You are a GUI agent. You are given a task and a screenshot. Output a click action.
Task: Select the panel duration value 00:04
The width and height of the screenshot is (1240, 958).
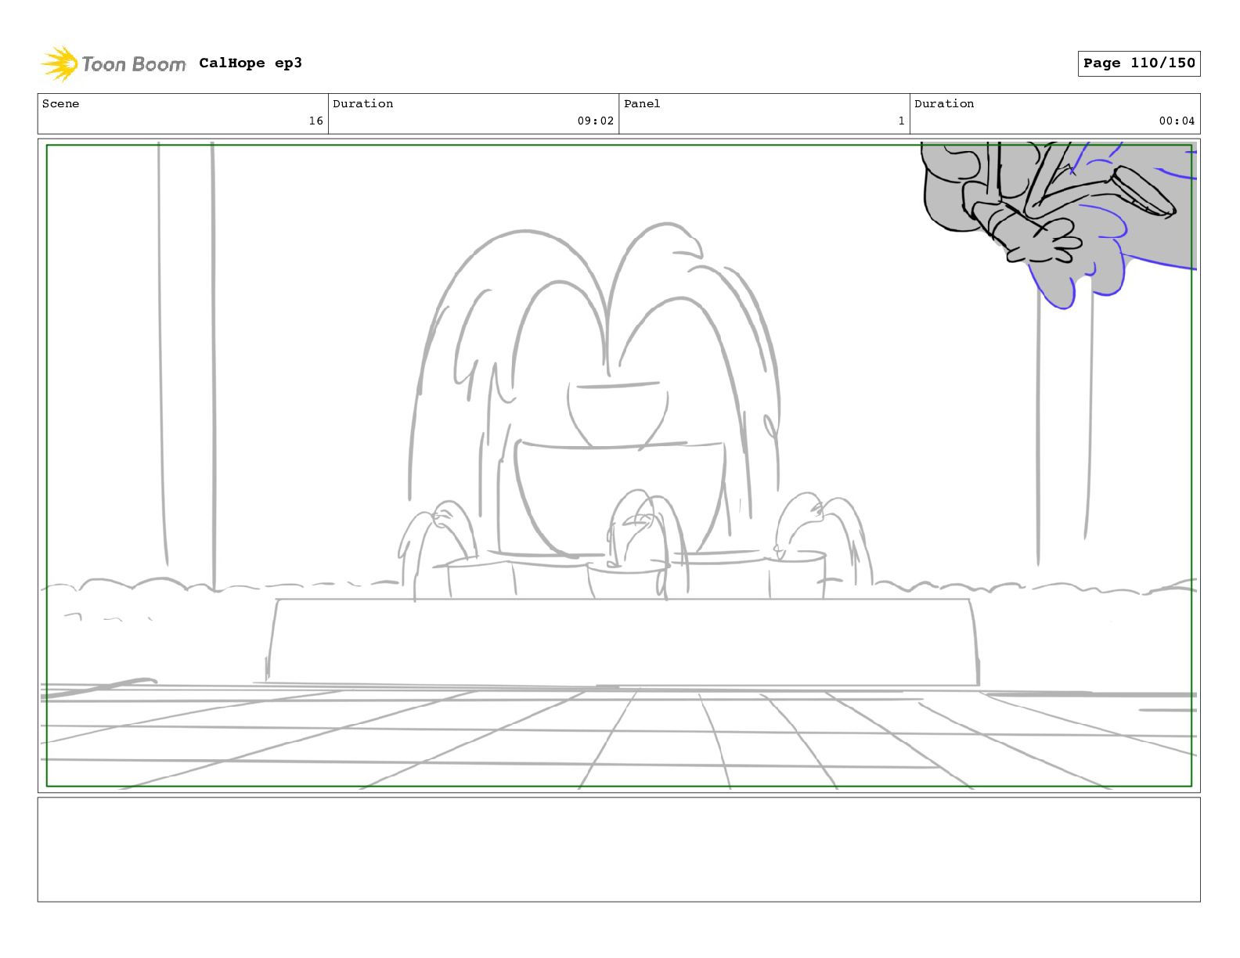tap(1177, 121)
